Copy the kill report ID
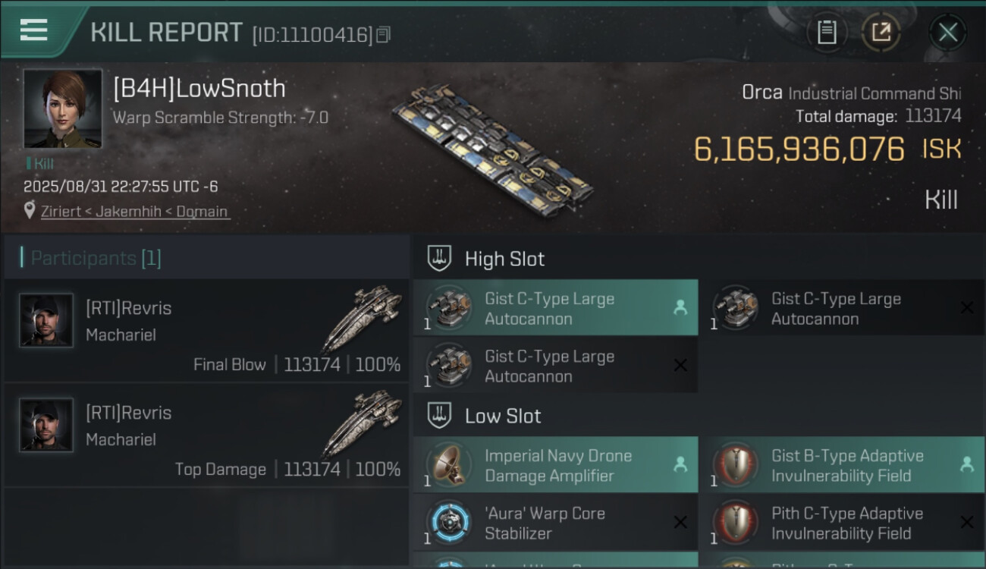The image size is (986, 569). [x=384, y=35]
